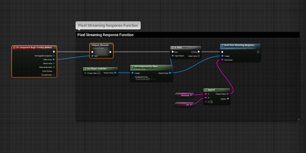Click the Component Class purple pin
The image size is (306, 153).
(x=133, y=78)
